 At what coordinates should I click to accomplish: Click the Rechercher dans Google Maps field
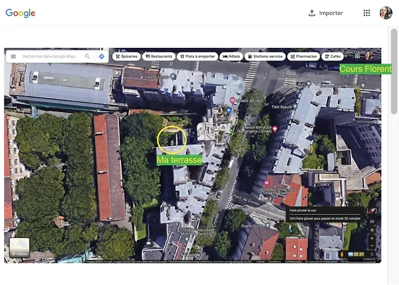50,56
